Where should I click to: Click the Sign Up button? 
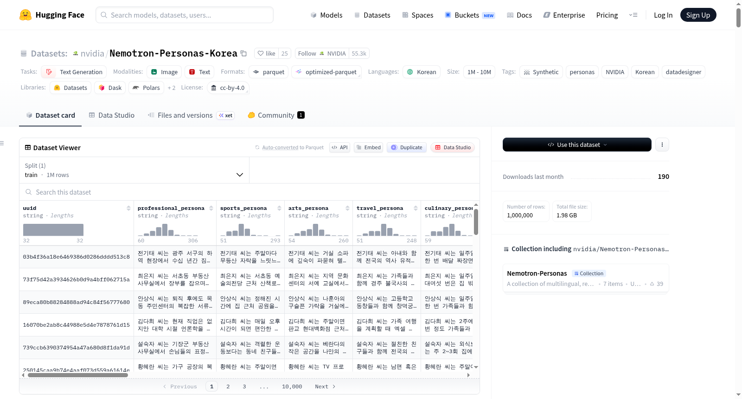(x=698, y=15)
